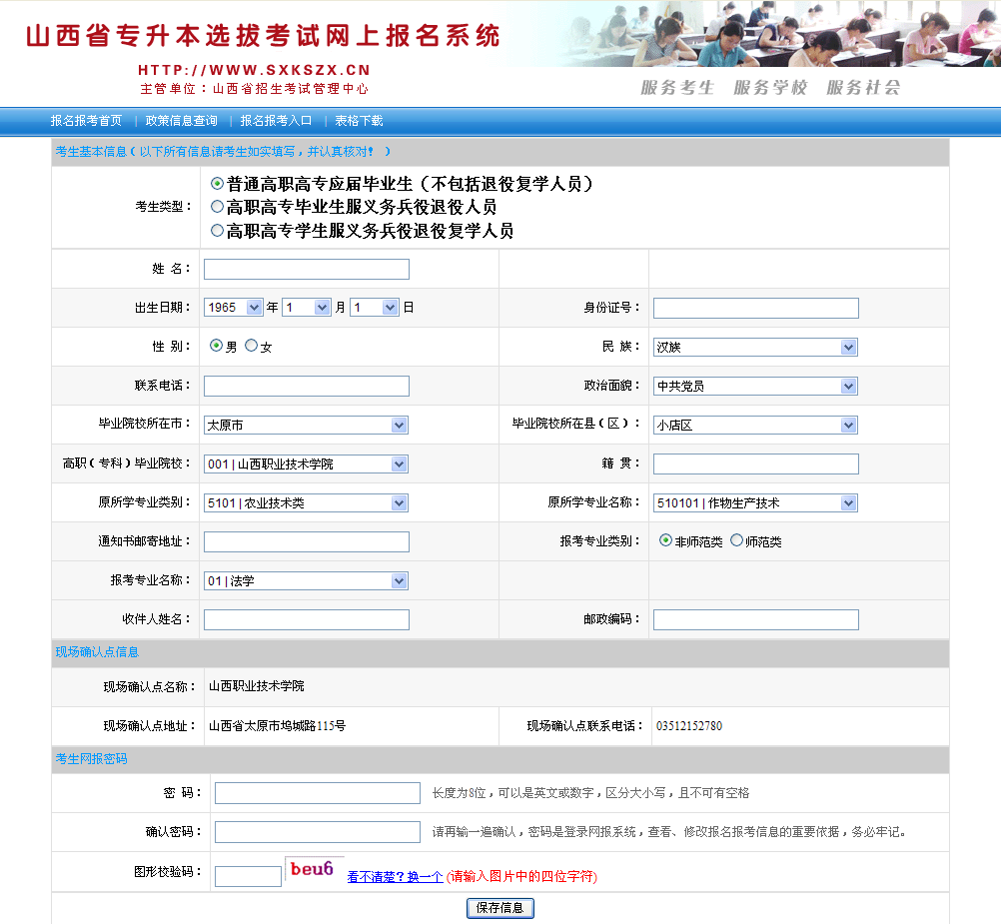This screenshot has width=1001, height=924.
Task: Click the 保存信息 submit button
Action: [500, 908]
